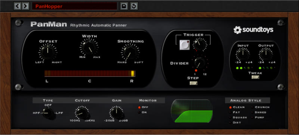Click the white Trigger button
This screenshot has width=299, height=135.
pos(185,45)
